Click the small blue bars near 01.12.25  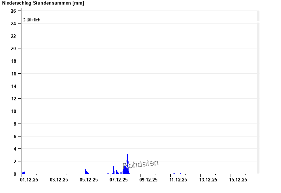(x=24, y=173)
